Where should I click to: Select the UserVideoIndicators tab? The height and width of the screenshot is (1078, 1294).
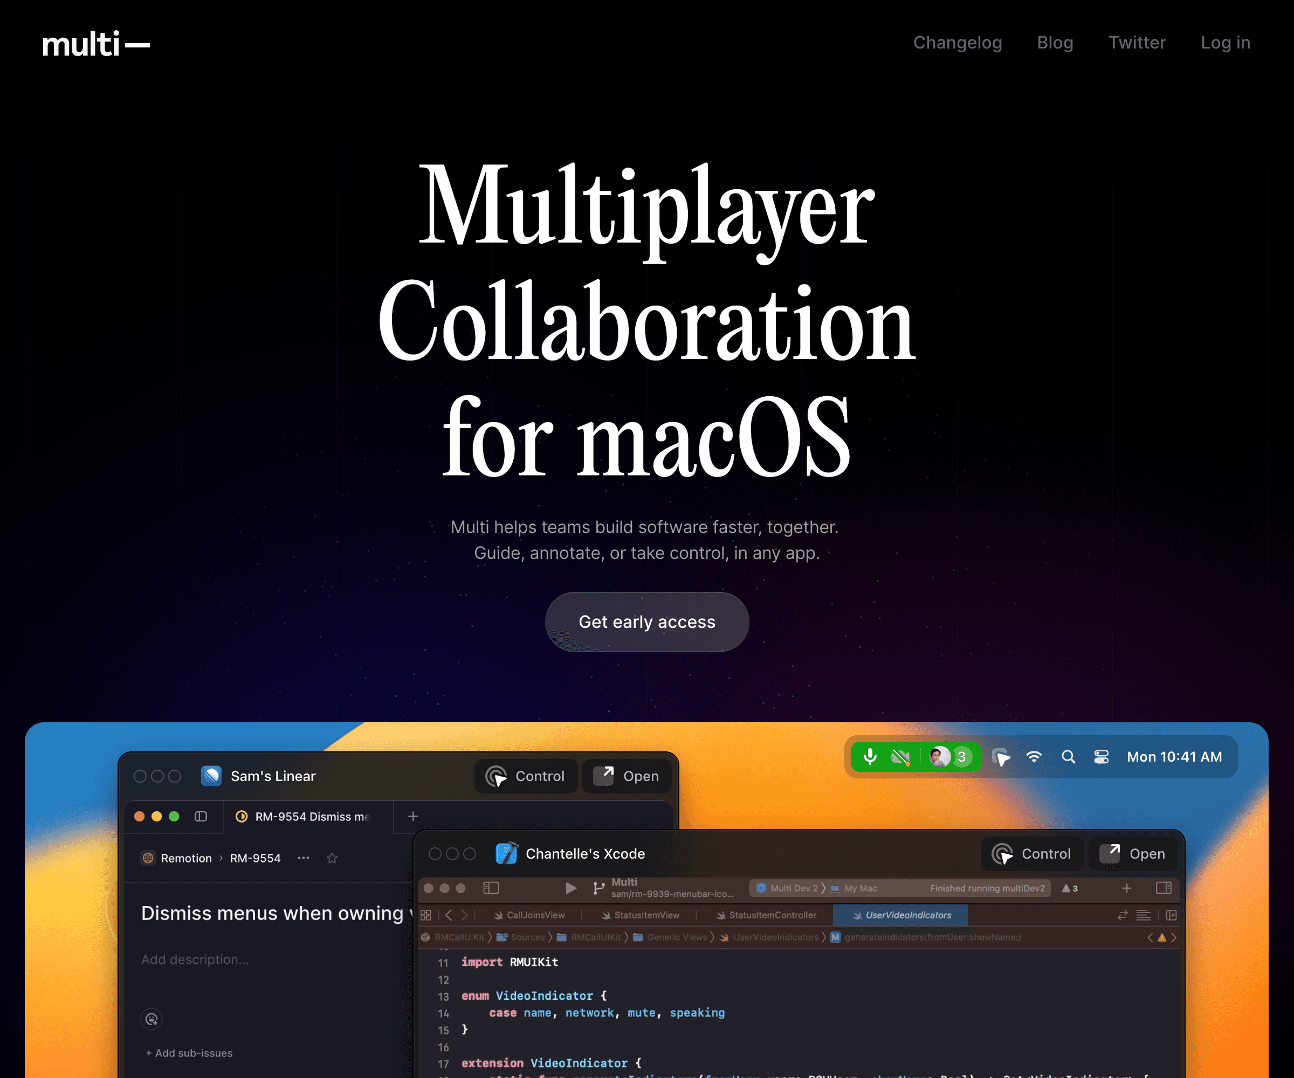pos(900,915)
